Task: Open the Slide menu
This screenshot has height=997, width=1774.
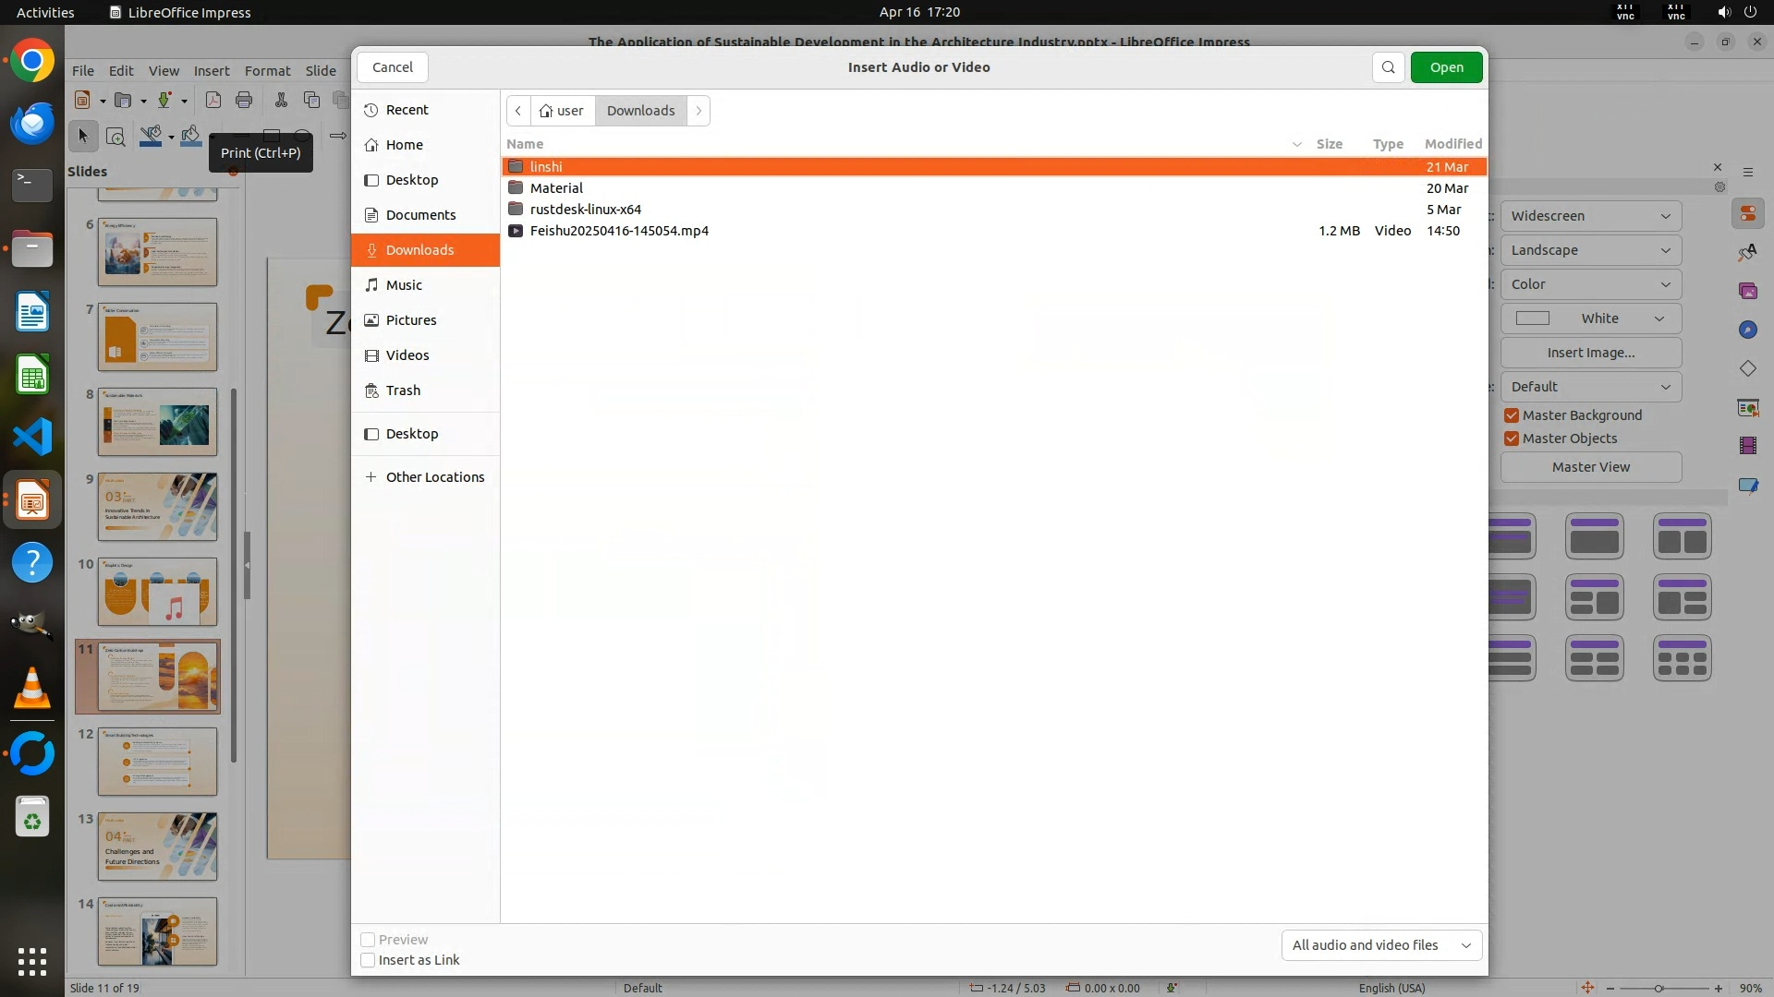Action: coord(321,71)
